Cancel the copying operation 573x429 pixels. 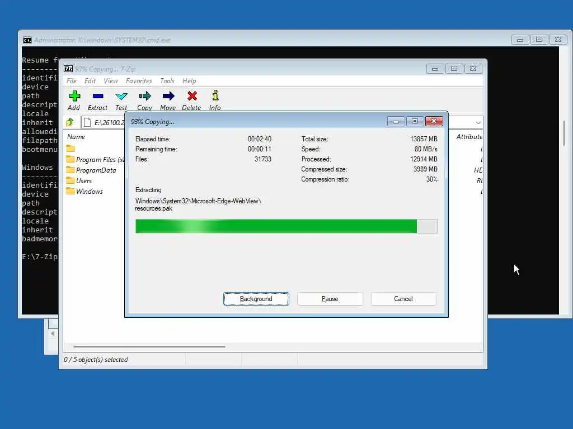[403, 299]
